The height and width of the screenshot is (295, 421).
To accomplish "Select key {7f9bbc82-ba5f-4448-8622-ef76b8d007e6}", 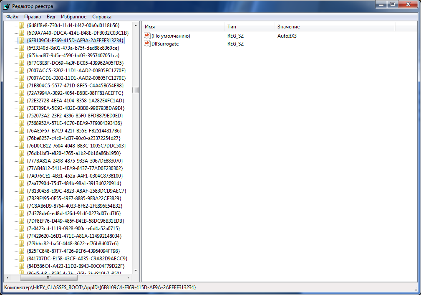I will pyautogui.click(x=73, y=244).
